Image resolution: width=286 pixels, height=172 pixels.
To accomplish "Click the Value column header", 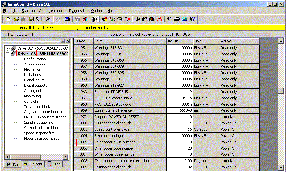I will (180, 41).
